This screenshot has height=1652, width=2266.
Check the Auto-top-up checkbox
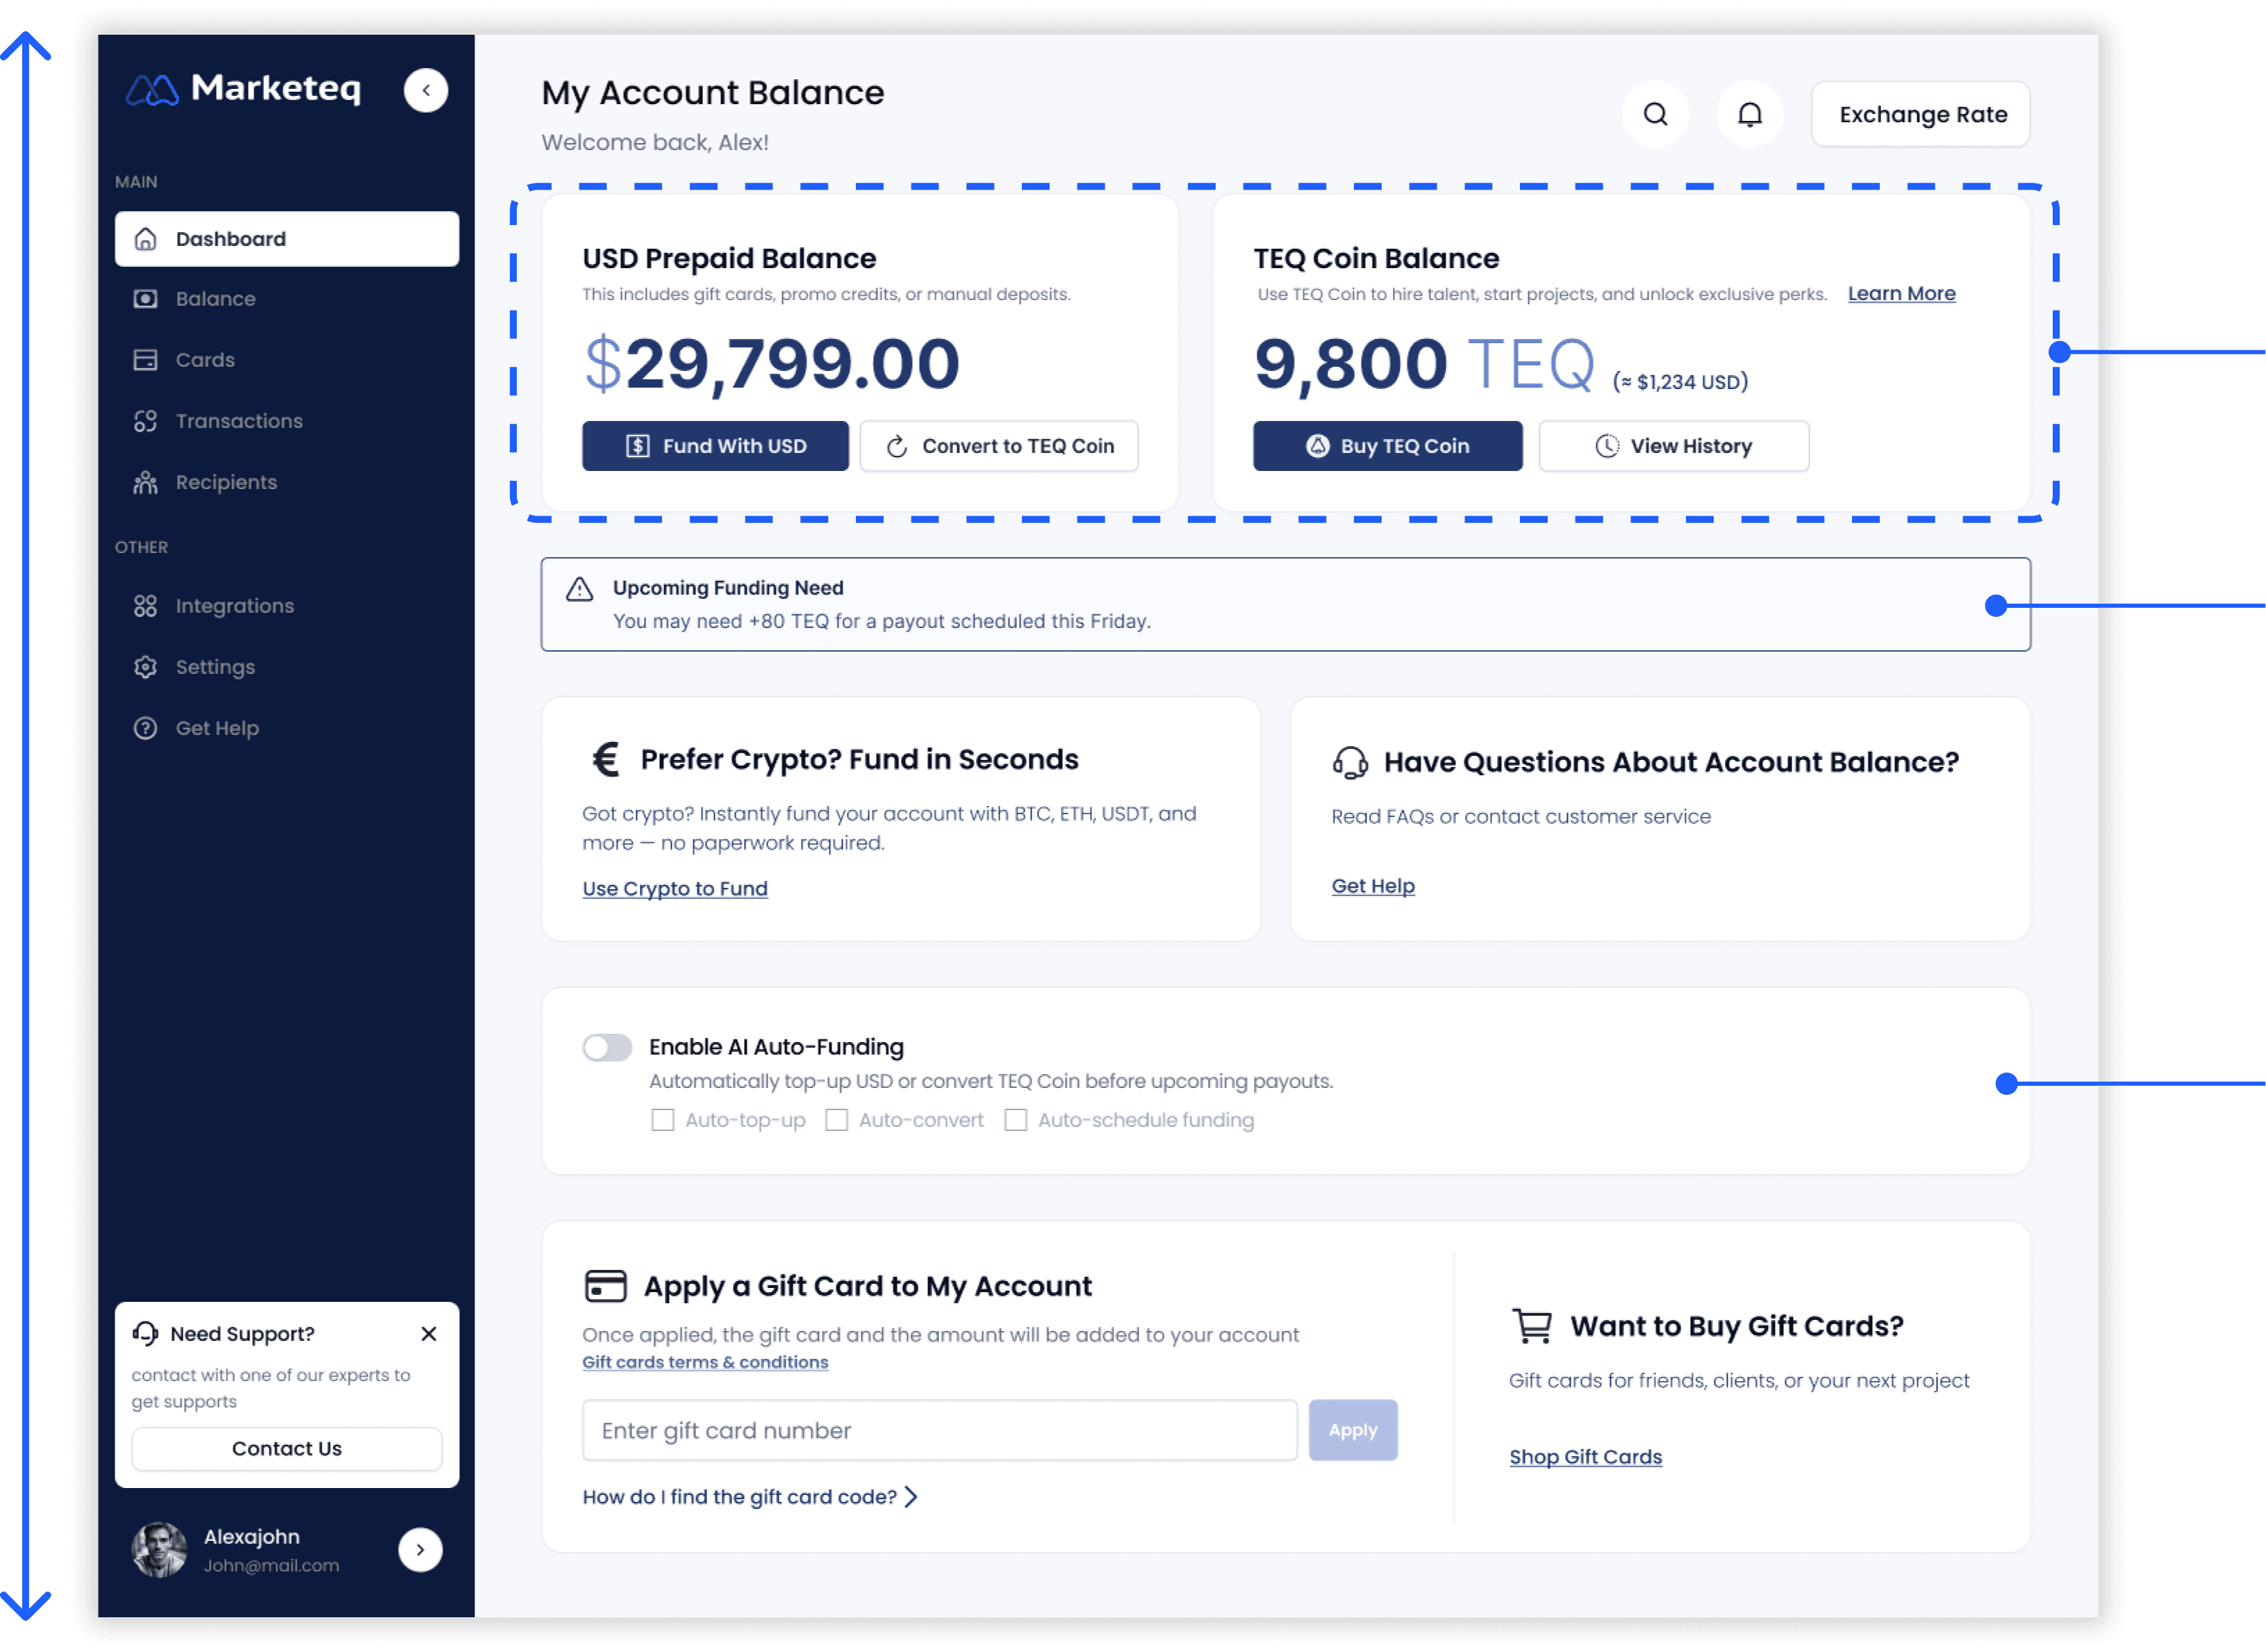[662, 1120]
